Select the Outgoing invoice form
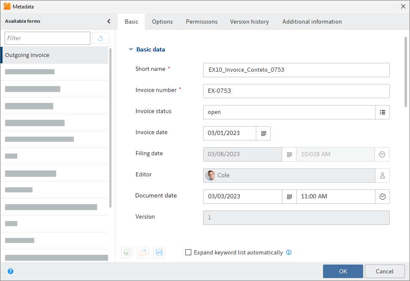The image size is (410, 281). (27, 55)
